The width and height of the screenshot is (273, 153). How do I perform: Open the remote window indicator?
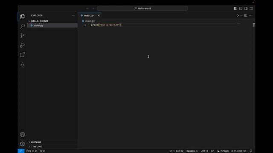(x=21, y=151)
